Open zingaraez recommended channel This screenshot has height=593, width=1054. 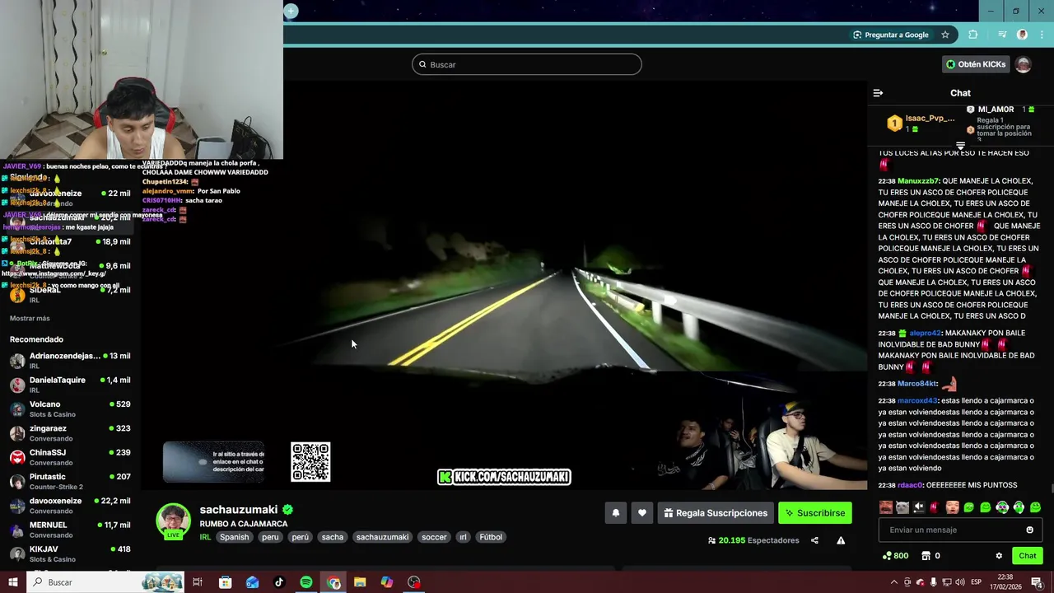pyautogui.click(x=70, y=433)
